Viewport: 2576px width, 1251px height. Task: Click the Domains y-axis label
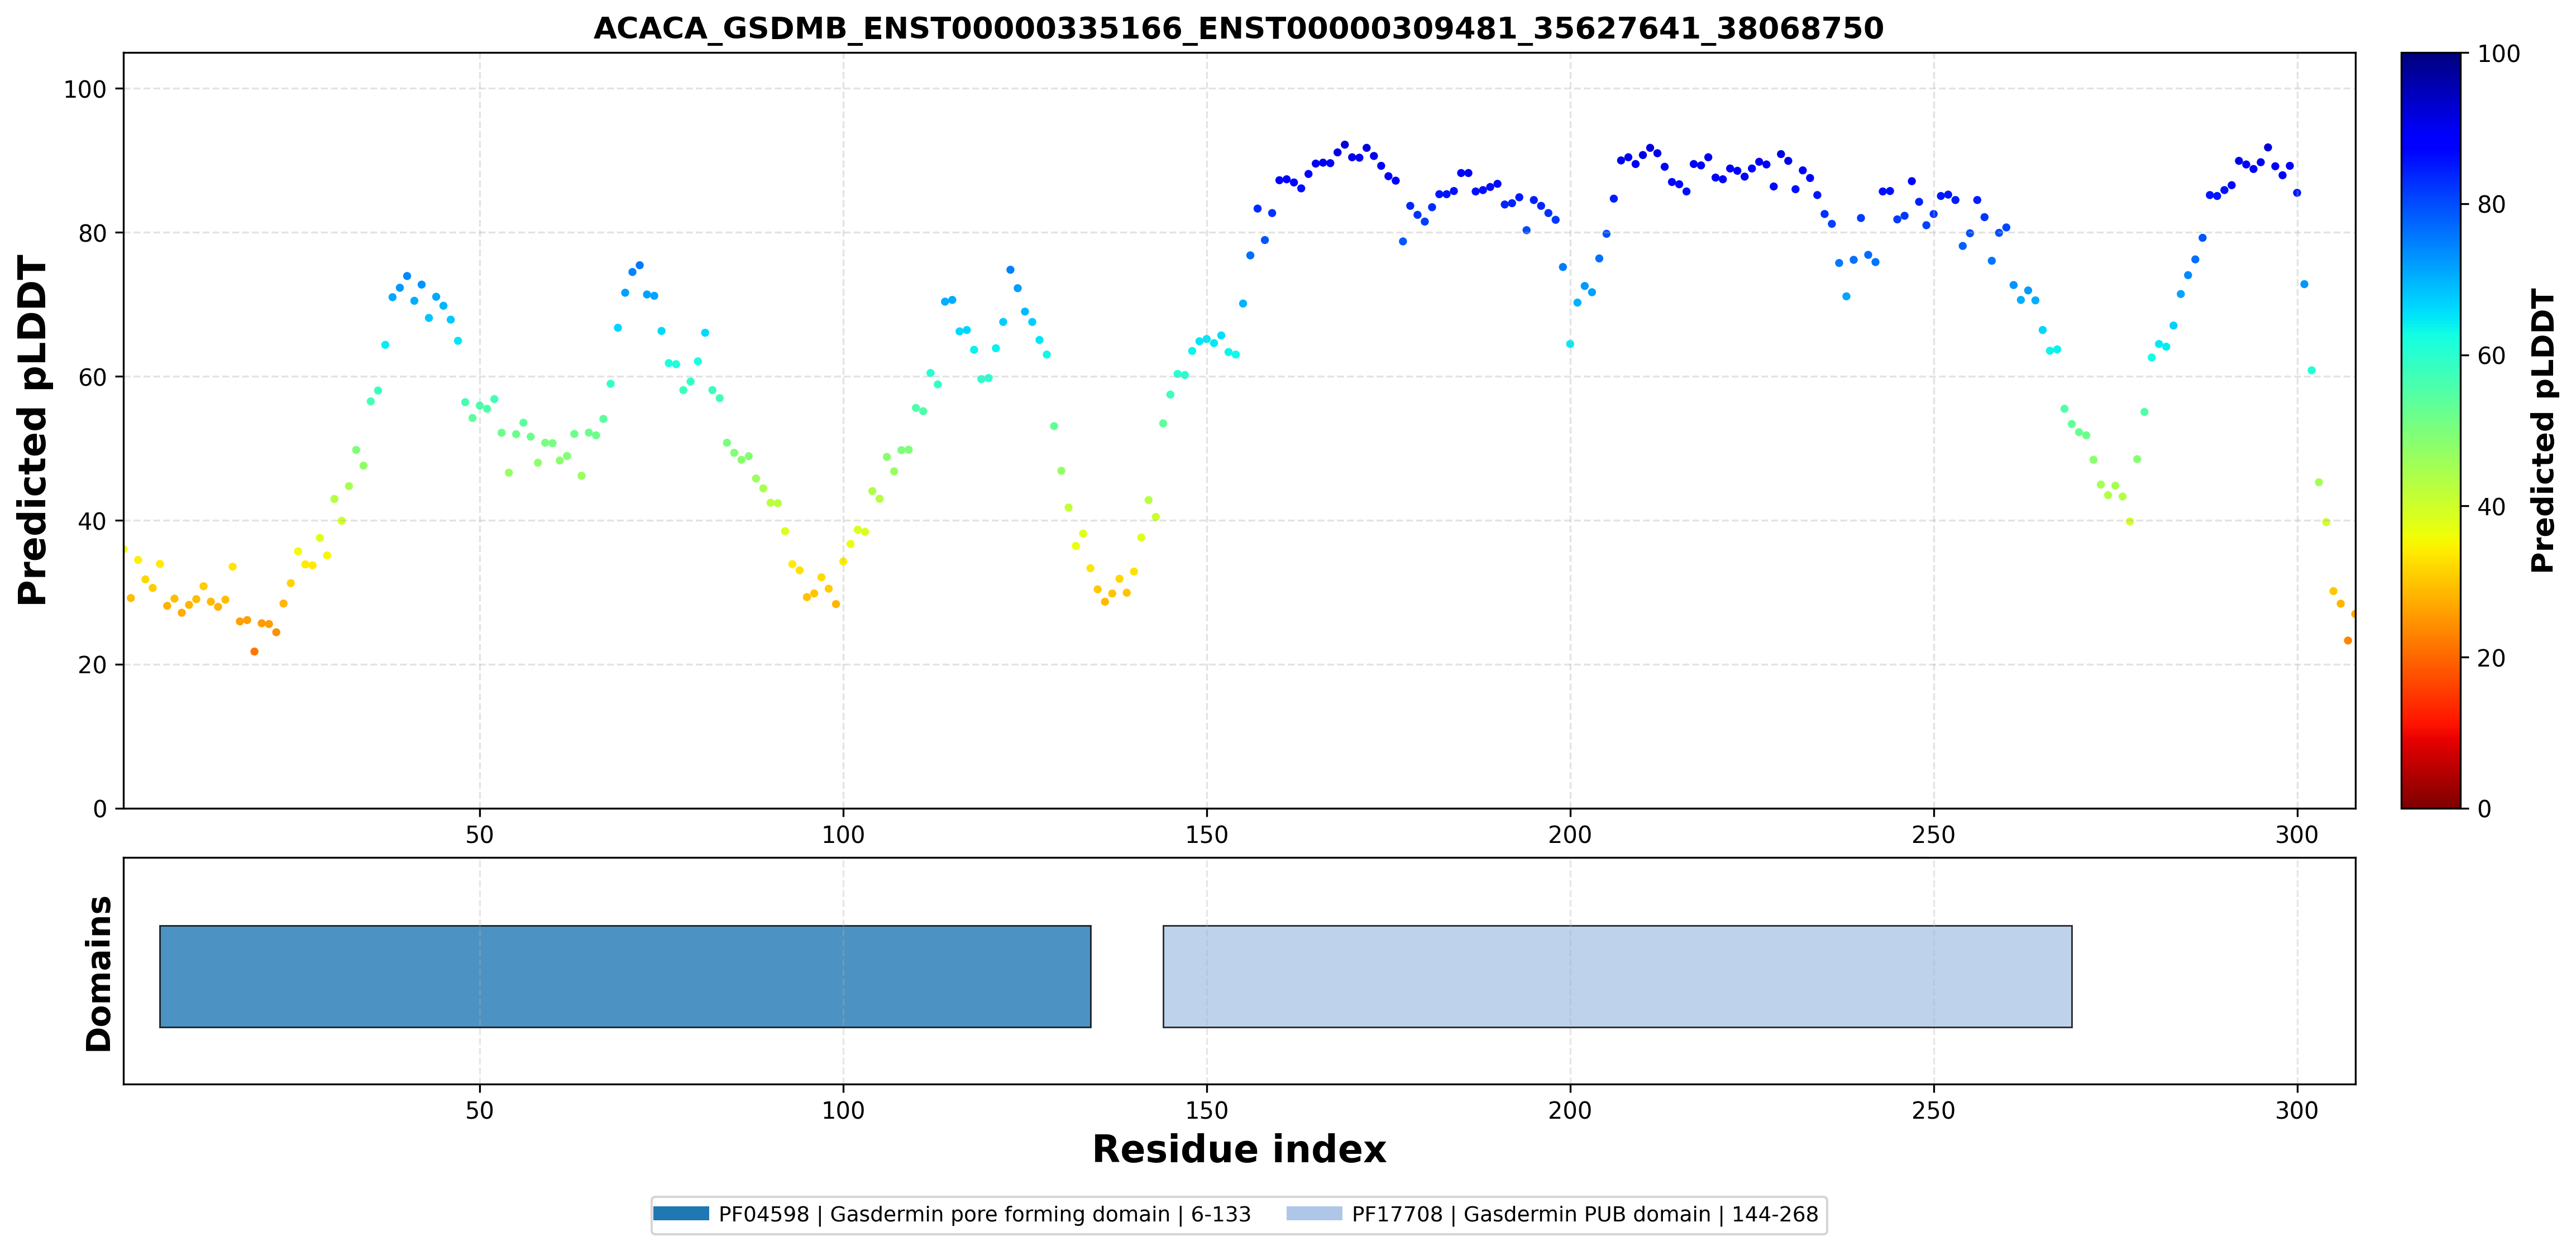[99, 973]
